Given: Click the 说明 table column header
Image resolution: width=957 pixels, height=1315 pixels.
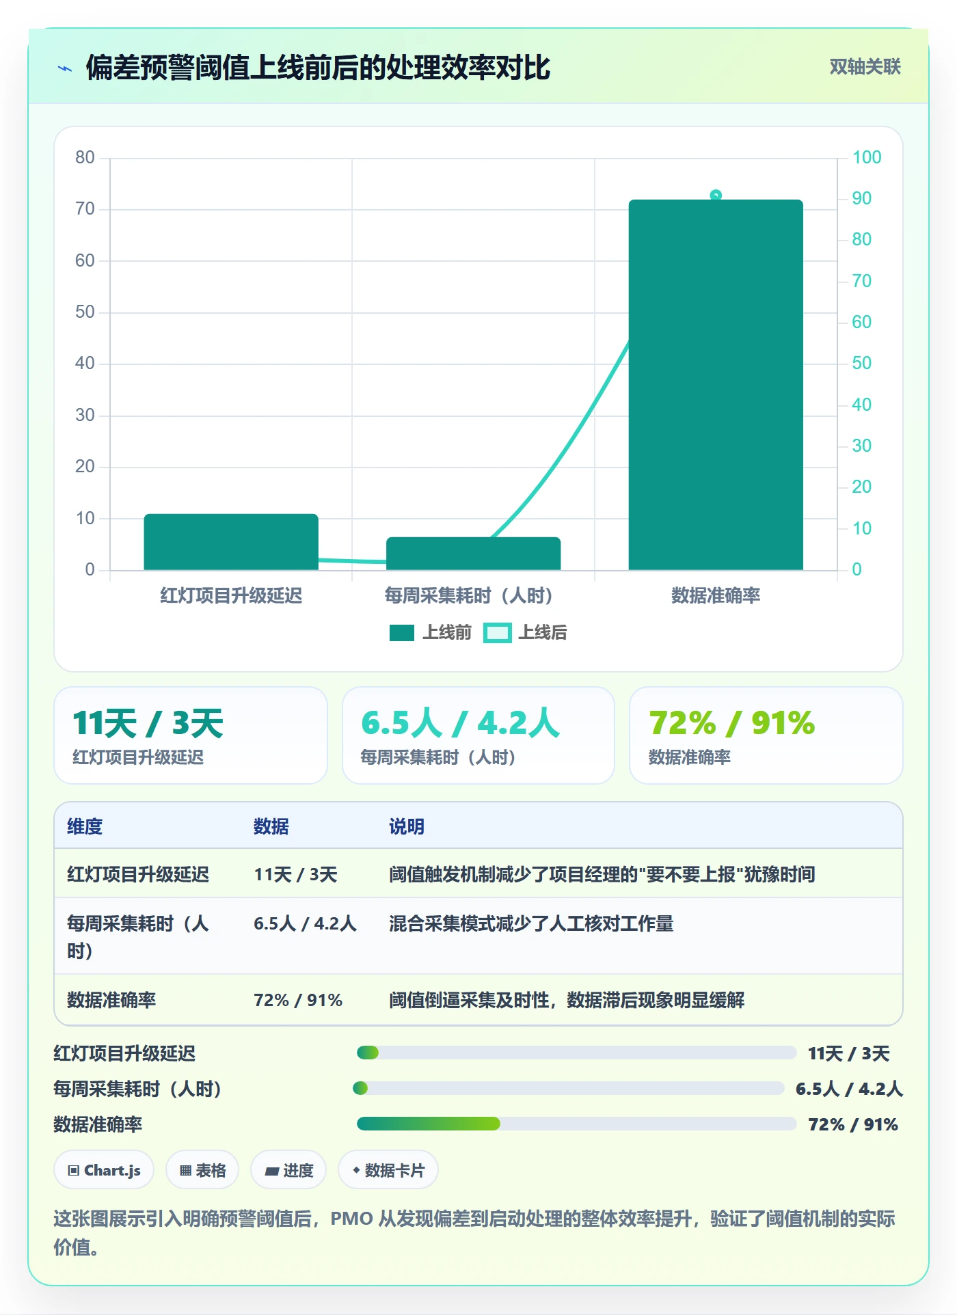Looking at the screenshot, I should (x=407, y=826).
